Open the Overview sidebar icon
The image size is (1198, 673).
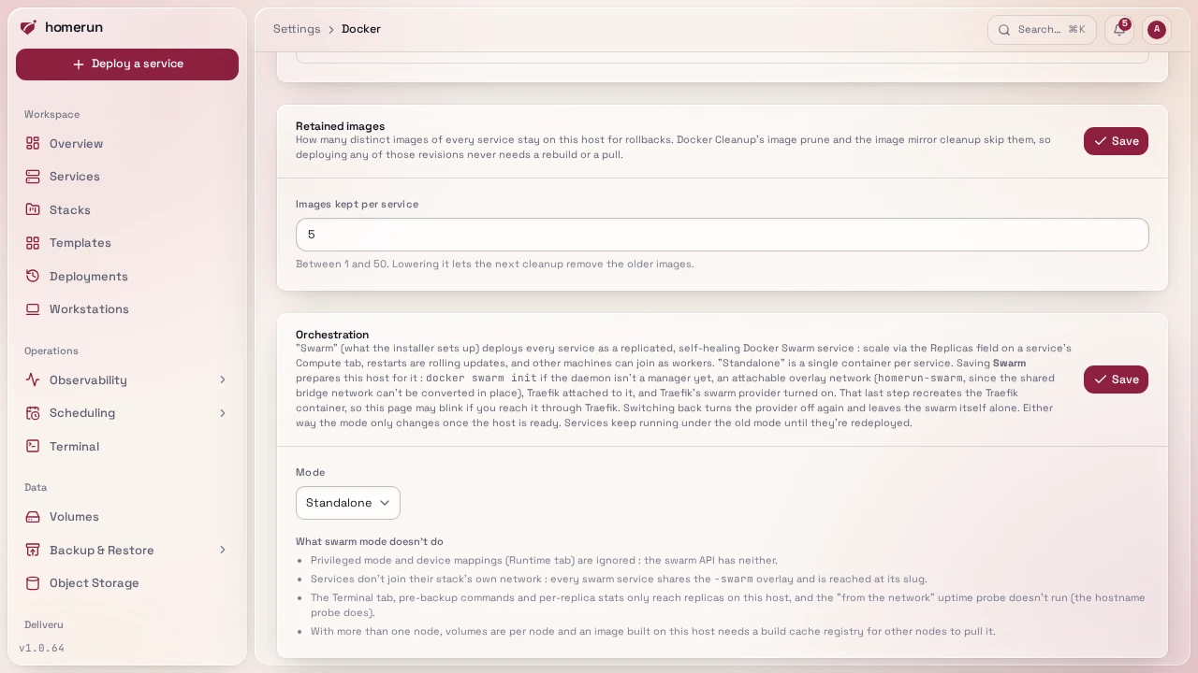33,143
